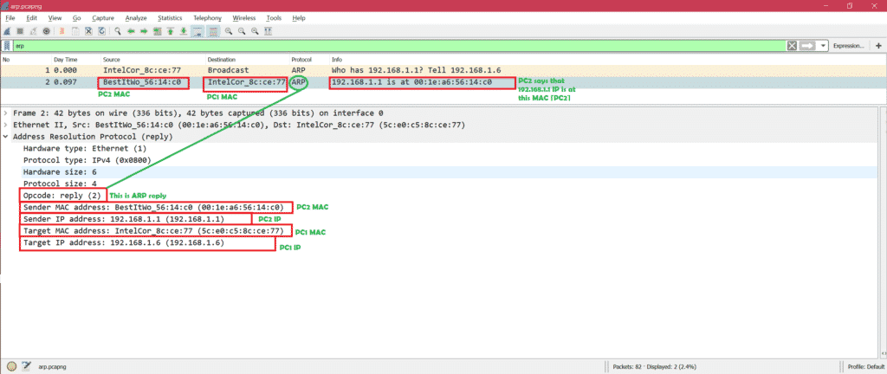
Task: Sort by the Destination column header
Action: pos(247,60)
